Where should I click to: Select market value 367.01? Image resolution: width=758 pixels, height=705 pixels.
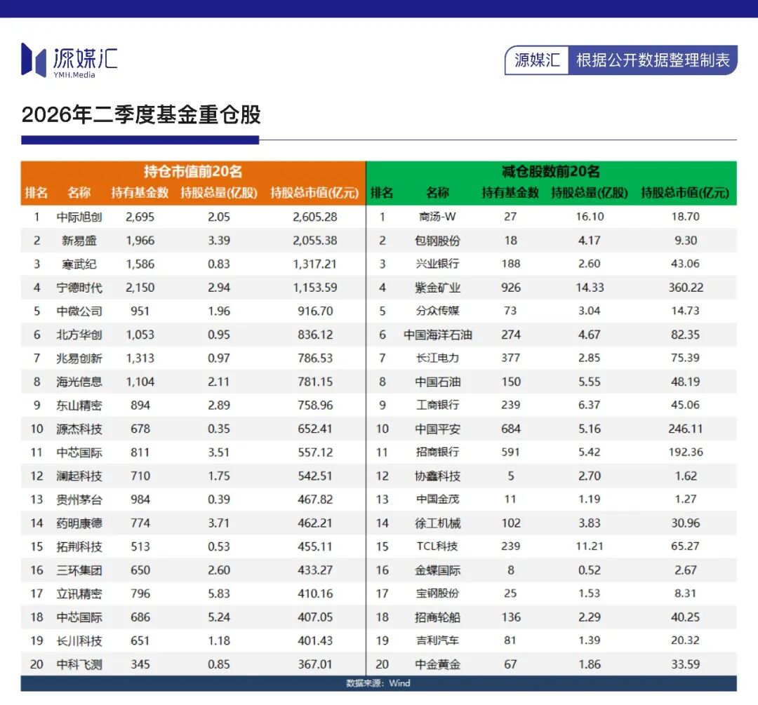315,664
